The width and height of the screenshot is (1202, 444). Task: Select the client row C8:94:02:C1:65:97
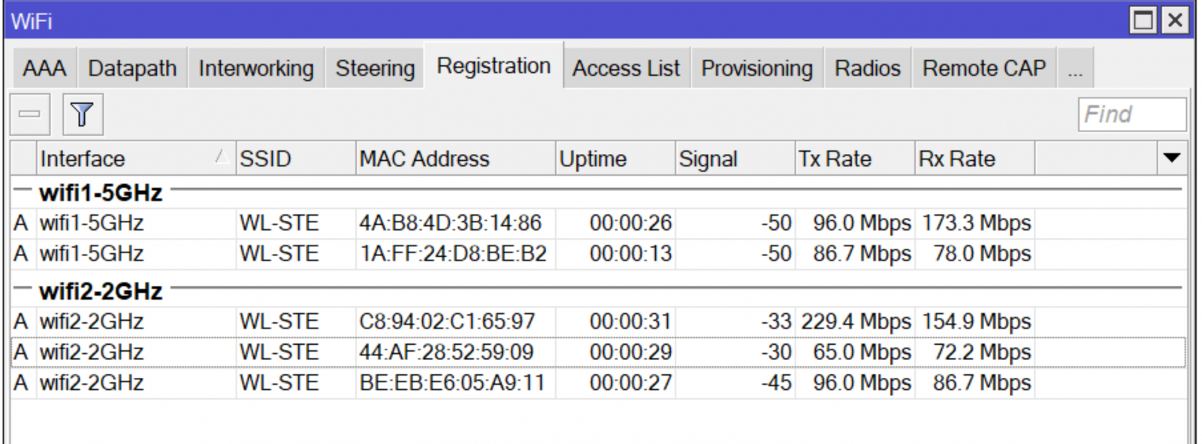pos(598,322)
